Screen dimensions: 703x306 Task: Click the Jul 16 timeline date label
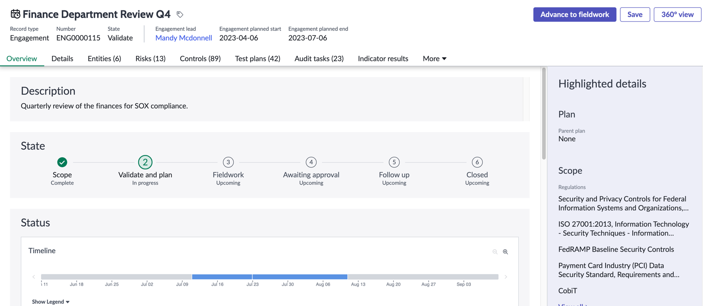pos(217,284)
